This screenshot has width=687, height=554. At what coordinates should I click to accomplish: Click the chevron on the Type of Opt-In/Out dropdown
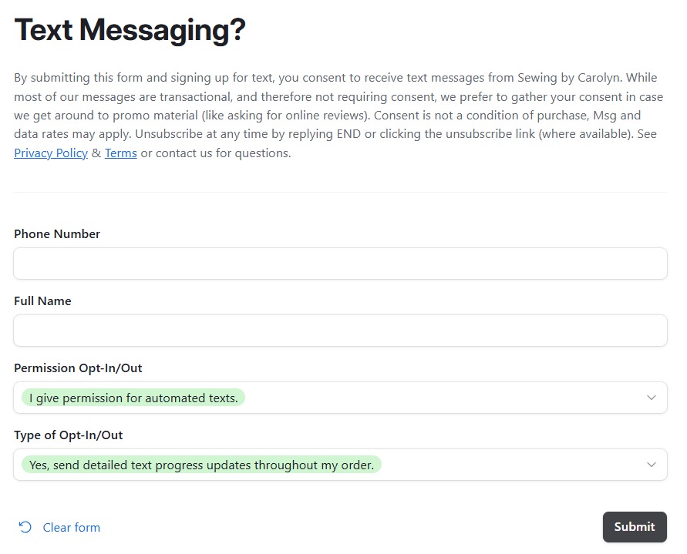click(x=652, y=465)
